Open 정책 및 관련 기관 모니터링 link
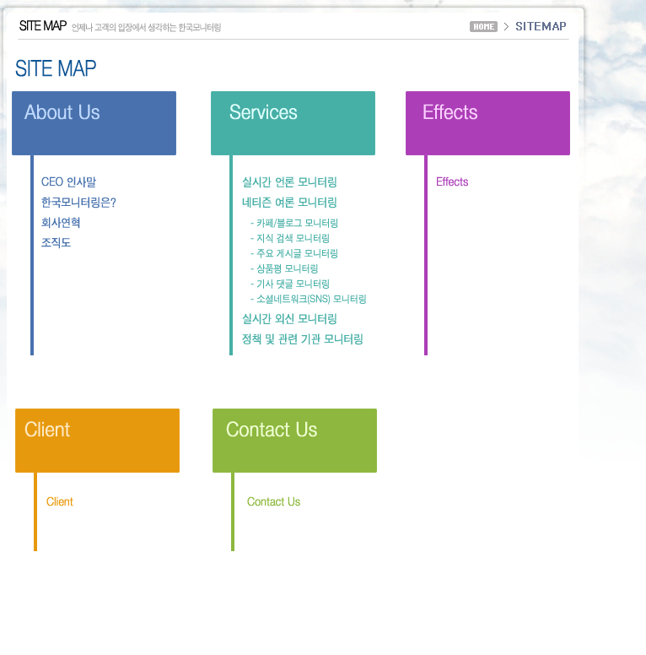 pyautogui.click(x=303, y=338)
